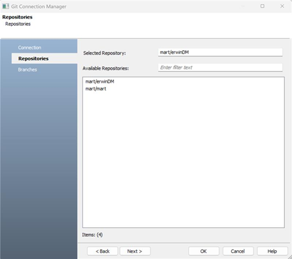Go to the Branches step in sidebar
Screen dimensions: 292x259
click(x=27, y=70)
